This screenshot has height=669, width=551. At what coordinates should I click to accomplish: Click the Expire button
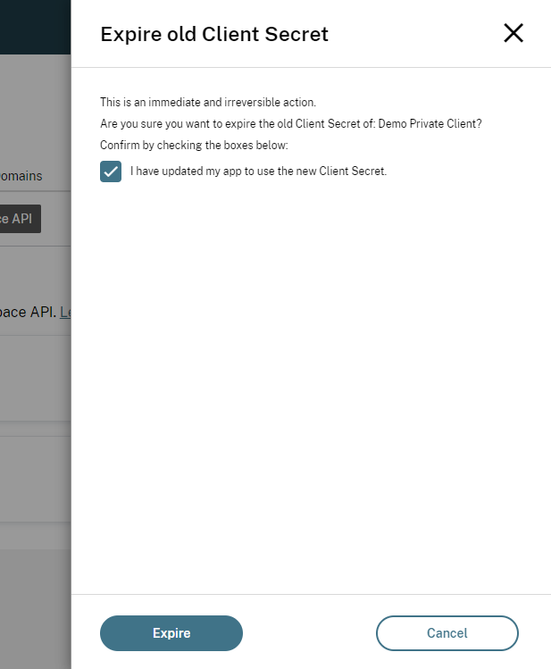pyautogui.click(x=171, y=633)
